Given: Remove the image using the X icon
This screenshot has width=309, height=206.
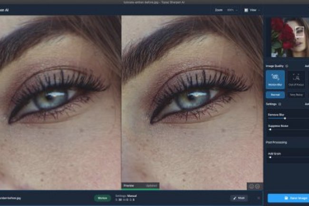Looking at the screenshot, I should coord(259,198).
